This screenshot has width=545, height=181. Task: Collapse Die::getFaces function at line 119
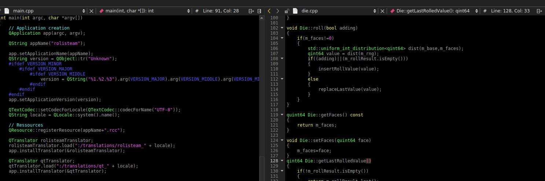pos(282,115)
